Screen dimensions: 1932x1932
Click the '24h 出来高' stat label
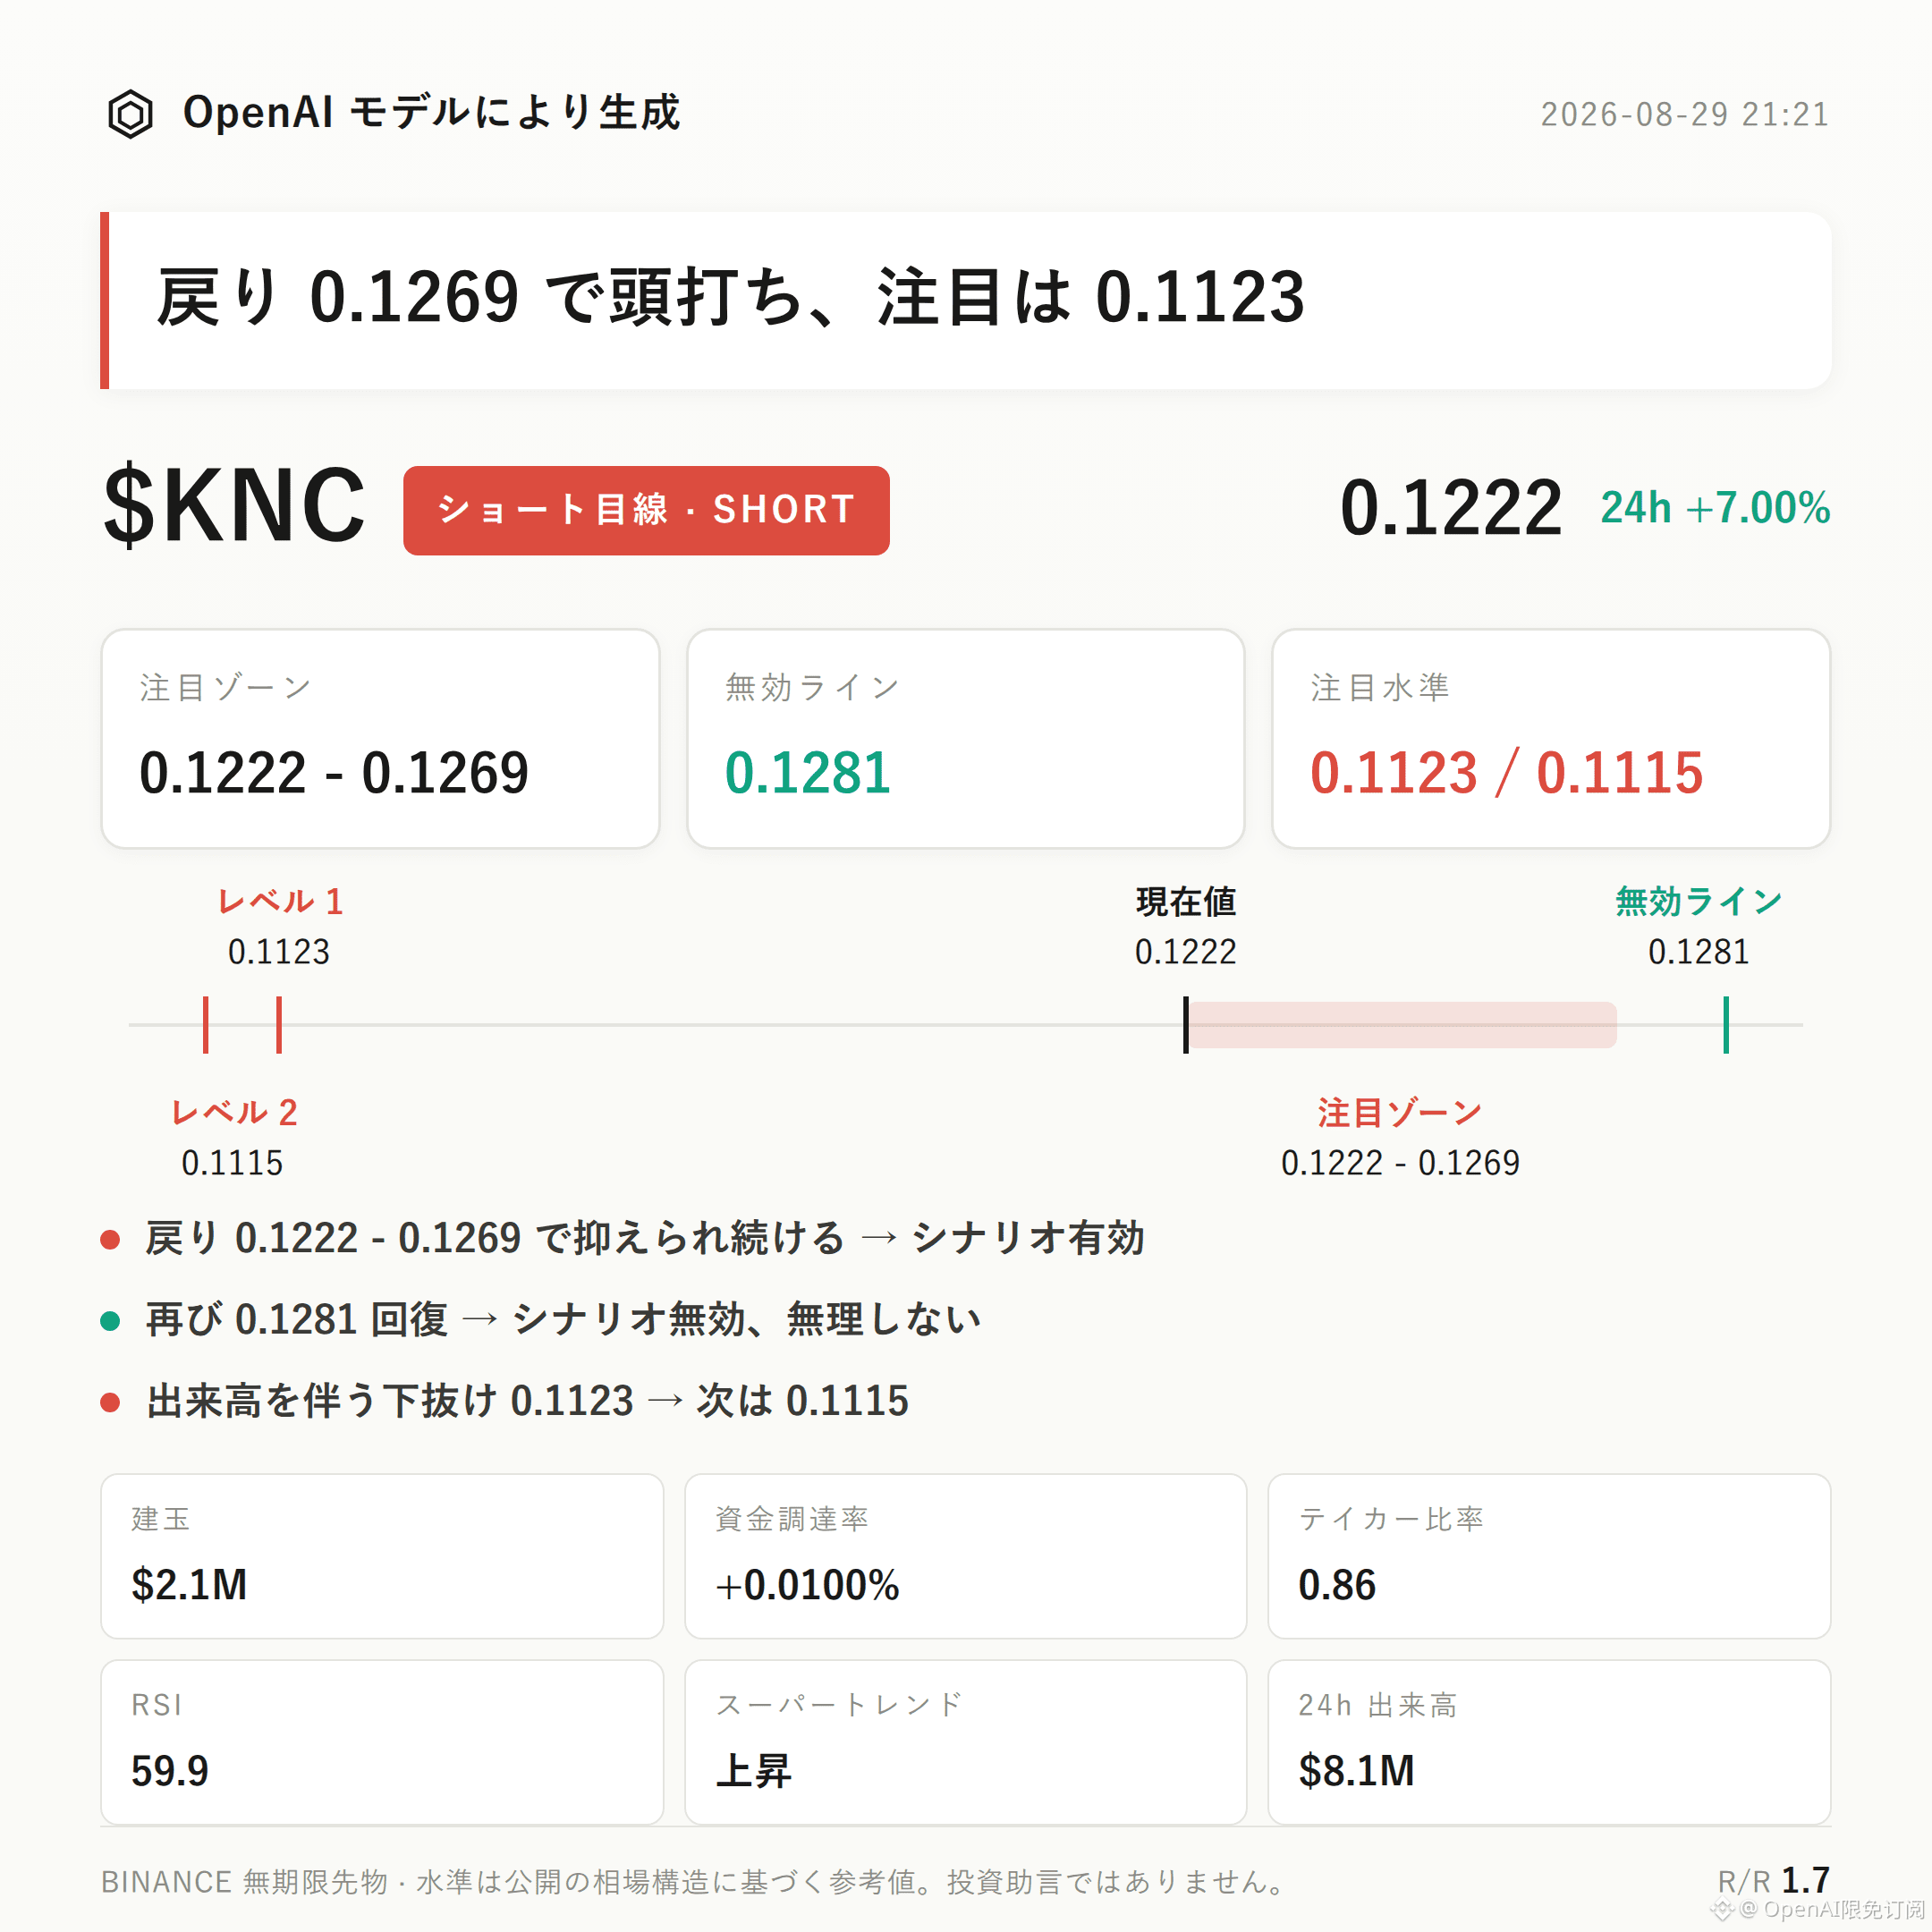pos(1378,1705)
